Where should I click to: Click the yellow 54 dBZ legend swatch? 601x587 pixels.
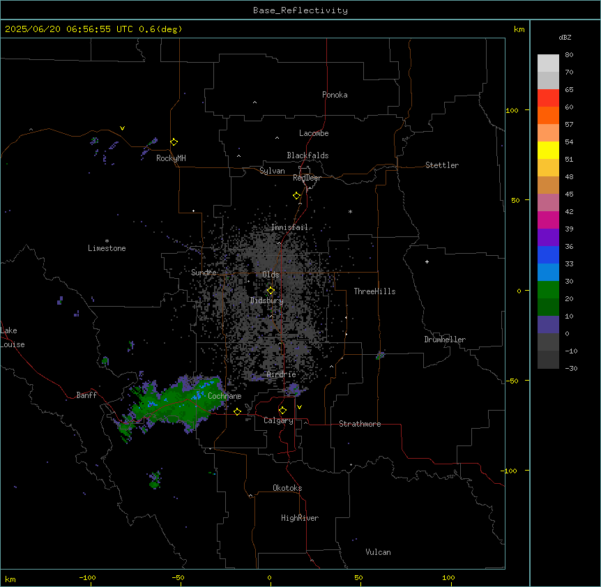[x=548, y=150]
